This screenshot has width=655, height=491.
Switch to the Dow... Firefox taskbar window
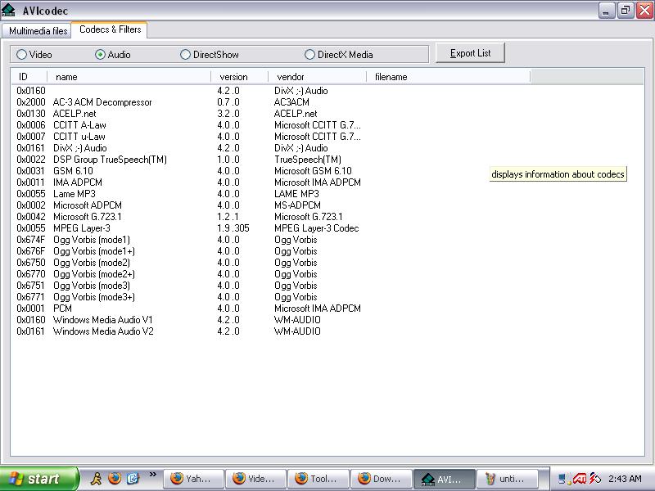[381, 479]
